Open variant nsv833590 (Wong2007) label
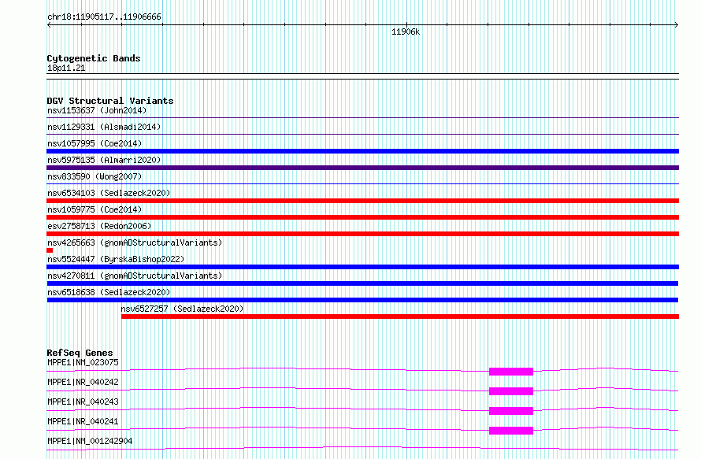 coord(95,176)
